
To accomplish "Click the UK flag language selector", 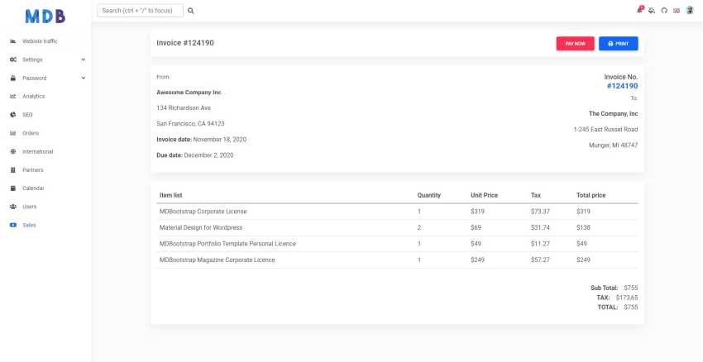I will [676, 11].
